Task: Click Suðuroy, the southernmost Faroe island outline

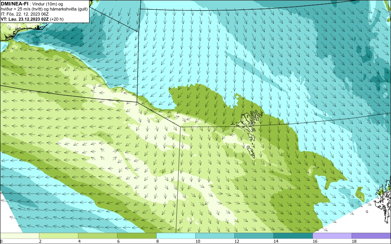Action: click(x=251, y=152)
